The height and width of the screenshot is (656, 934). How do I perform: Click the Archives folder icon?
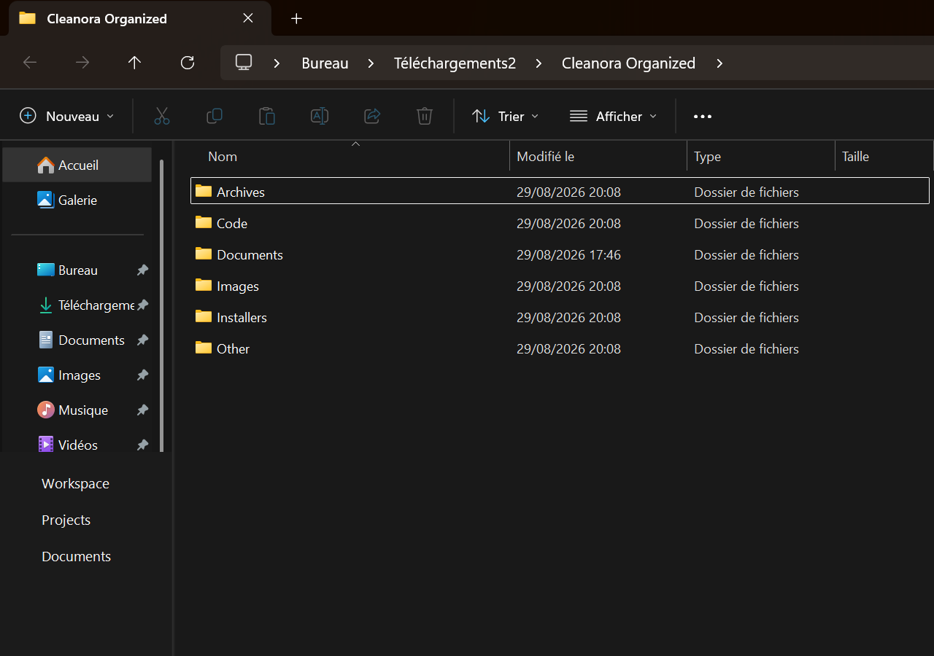coord(204,192)
